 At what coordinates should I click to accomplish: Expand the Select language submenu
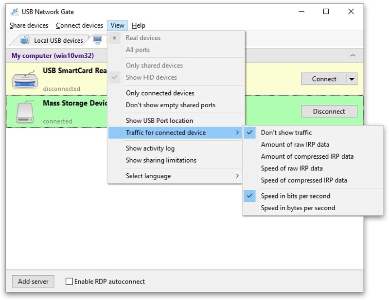tap(237, 176)
